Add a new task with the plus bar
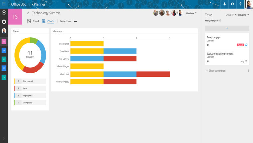Viewport: 253px width, 143px height. 227,28
